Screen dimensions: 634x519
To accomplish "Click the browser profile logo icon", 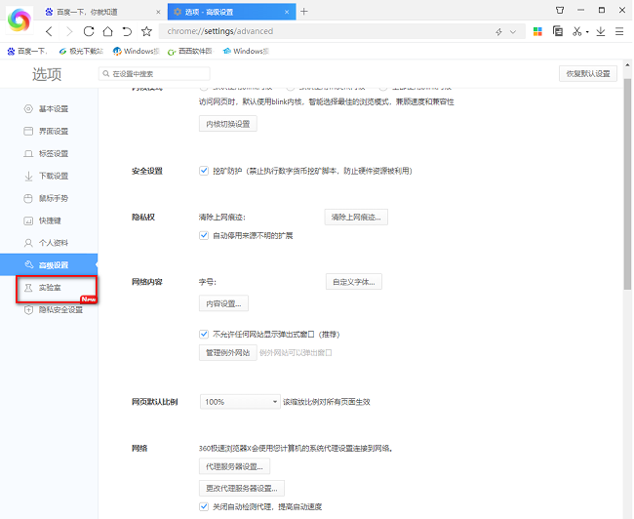I will pos(19,20).
